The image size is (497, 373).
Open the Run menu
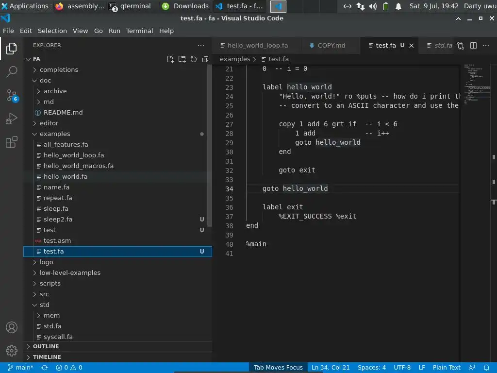(x=115, y=31)
